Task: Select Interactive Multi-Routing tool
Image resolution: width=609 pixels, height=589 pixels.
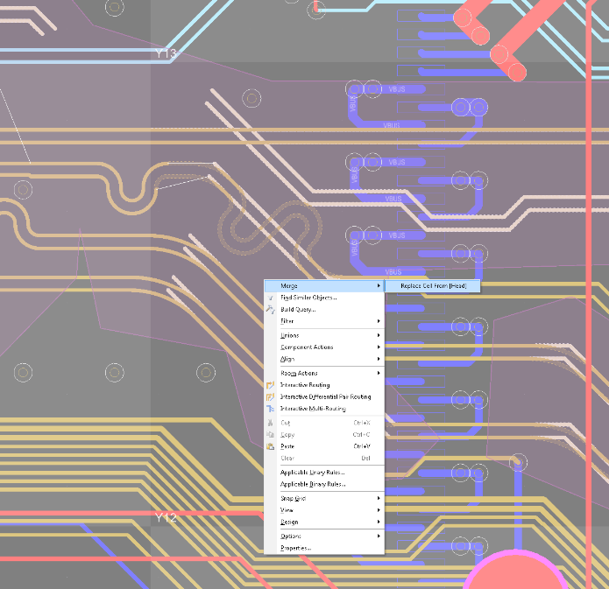Action: tap(313, 409)
